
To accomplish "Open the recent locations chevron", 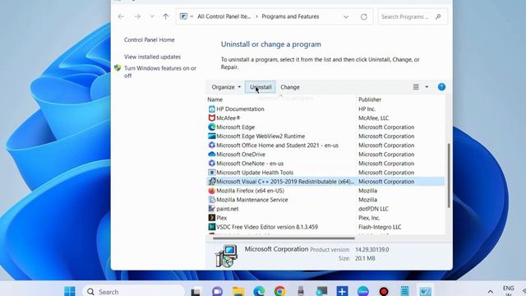I will (152, 16).
